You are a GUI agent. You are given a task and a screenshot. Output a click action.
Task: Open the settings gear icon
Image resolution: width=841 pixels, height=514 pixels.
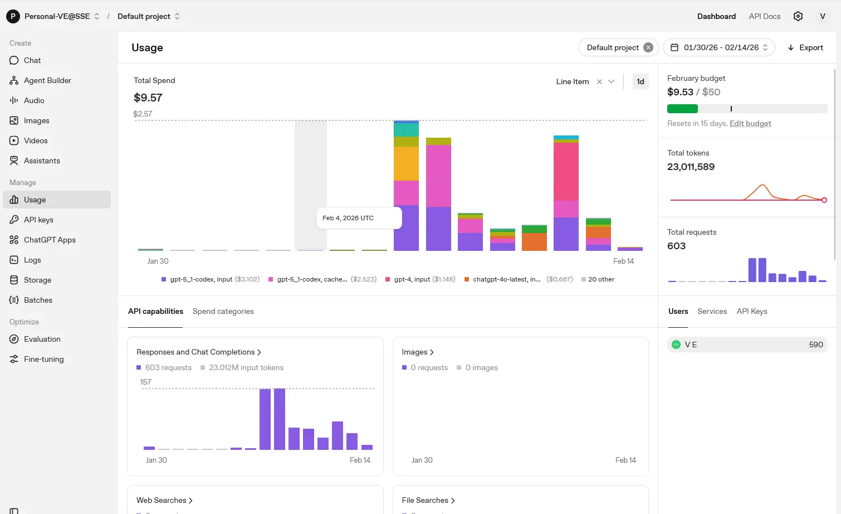[x=798, y=16]
